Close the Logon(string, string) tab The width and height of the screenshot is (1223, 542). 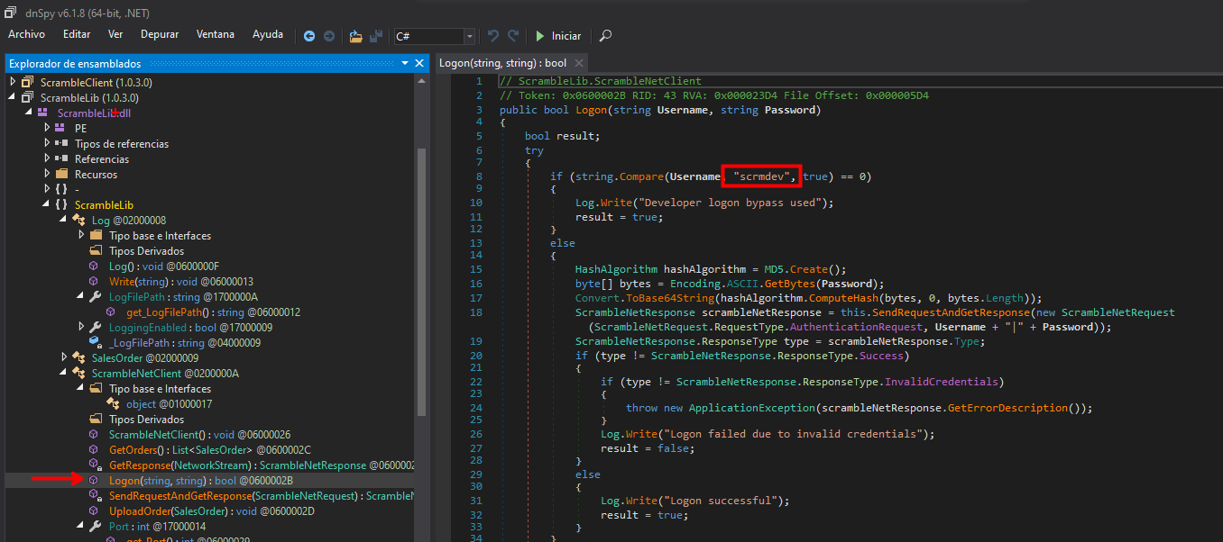[x=578, y=63]
